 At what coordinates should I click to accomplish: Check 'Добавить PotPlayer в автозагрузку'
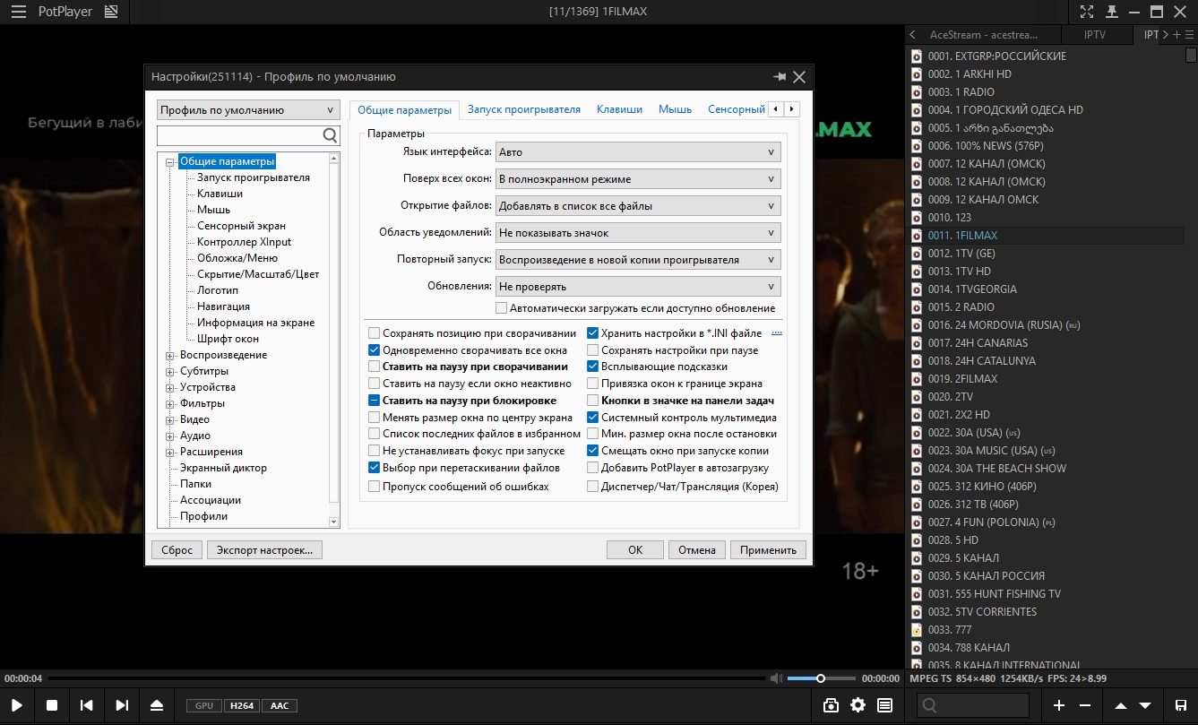point(593,468)
